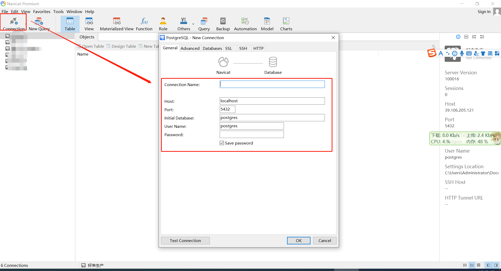Open the Tools menu
This screenshot has height=271, width=501.
(58, 12)
